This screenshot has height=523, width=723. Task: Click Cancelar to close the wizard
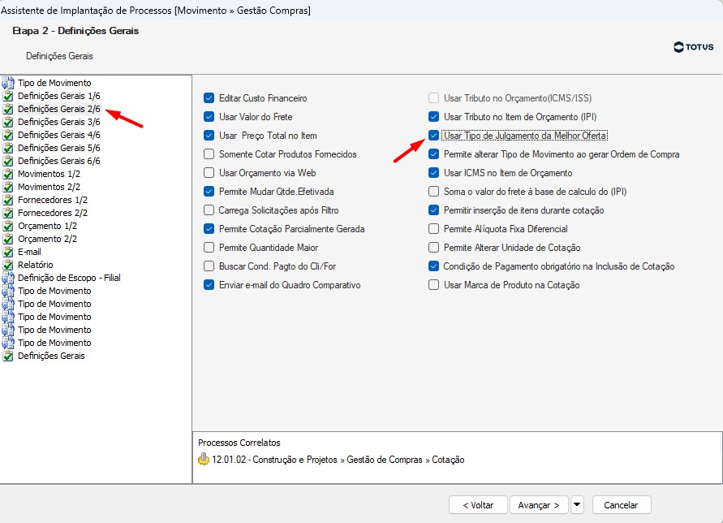coord(621,505)
